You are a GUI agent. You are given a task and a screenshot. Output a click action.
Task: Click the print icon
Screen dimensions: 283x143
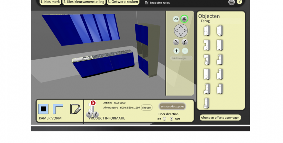click(x=232, y=2)
